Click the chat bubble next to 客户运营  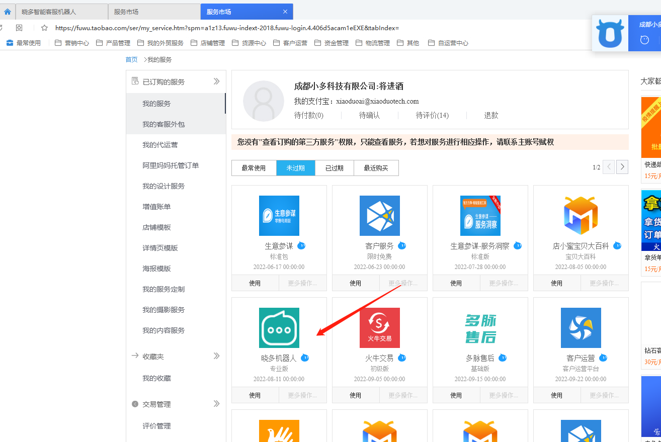[603, 358]
